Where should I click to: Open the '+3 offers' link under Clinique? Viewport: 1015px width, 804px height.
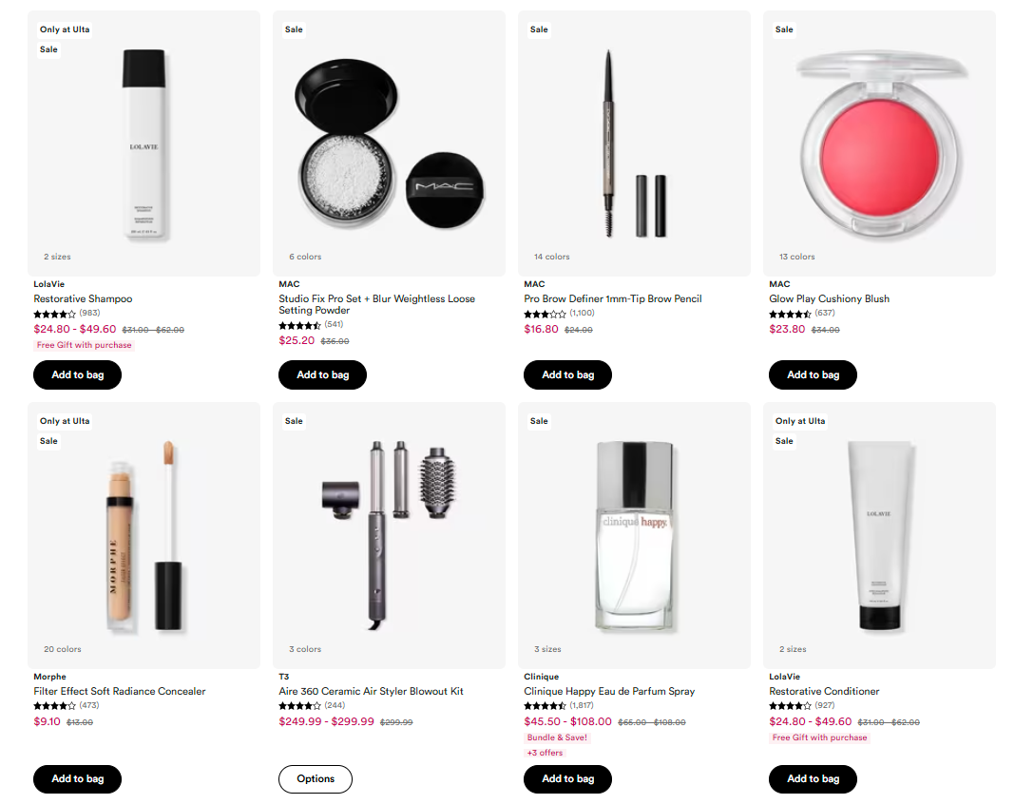546,753
